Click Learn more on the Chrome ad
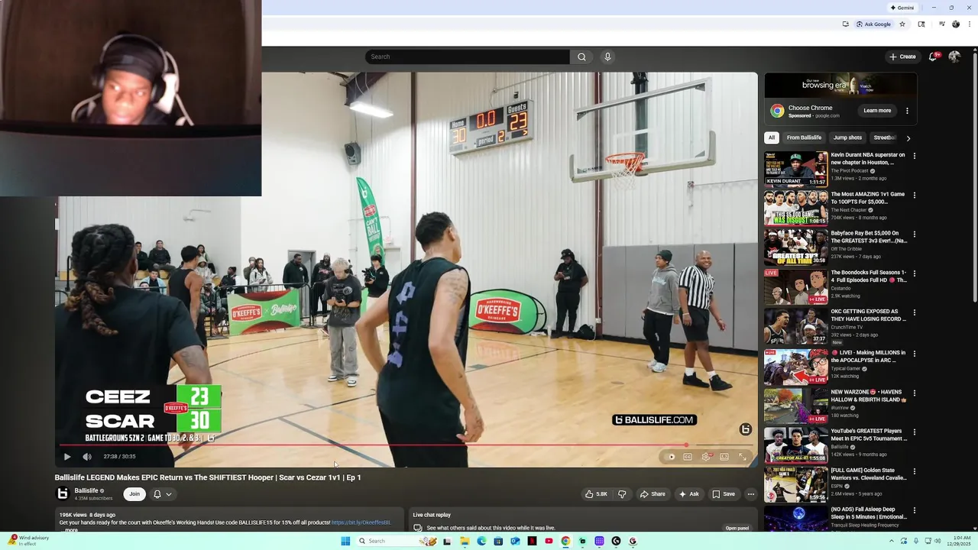The height and width of the screenshot is (550, 978). [x=877, y=111]
